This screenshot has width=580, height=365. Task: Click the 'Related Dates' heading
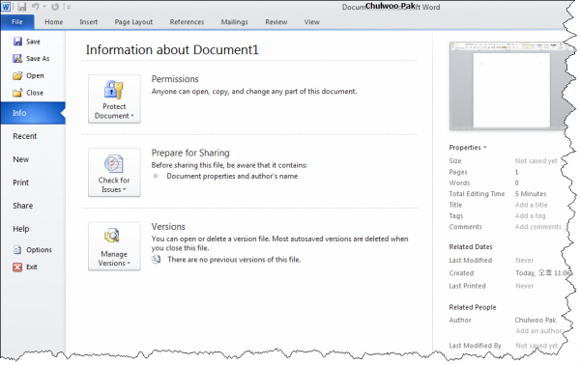[x=471, y=247]
